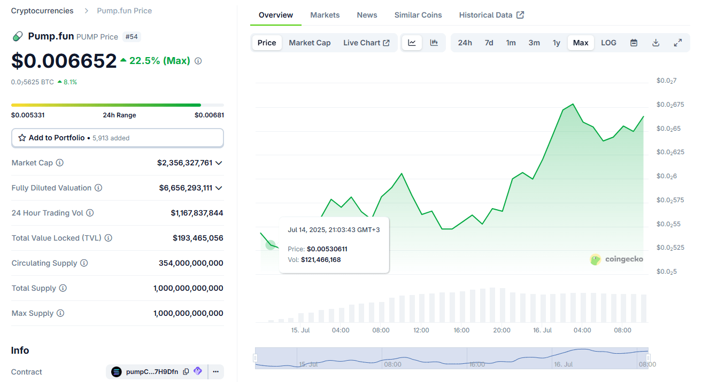The image size is (710, 382).
Task: Click info icon beside Total Value Locked
Action: tap(109, 238)
